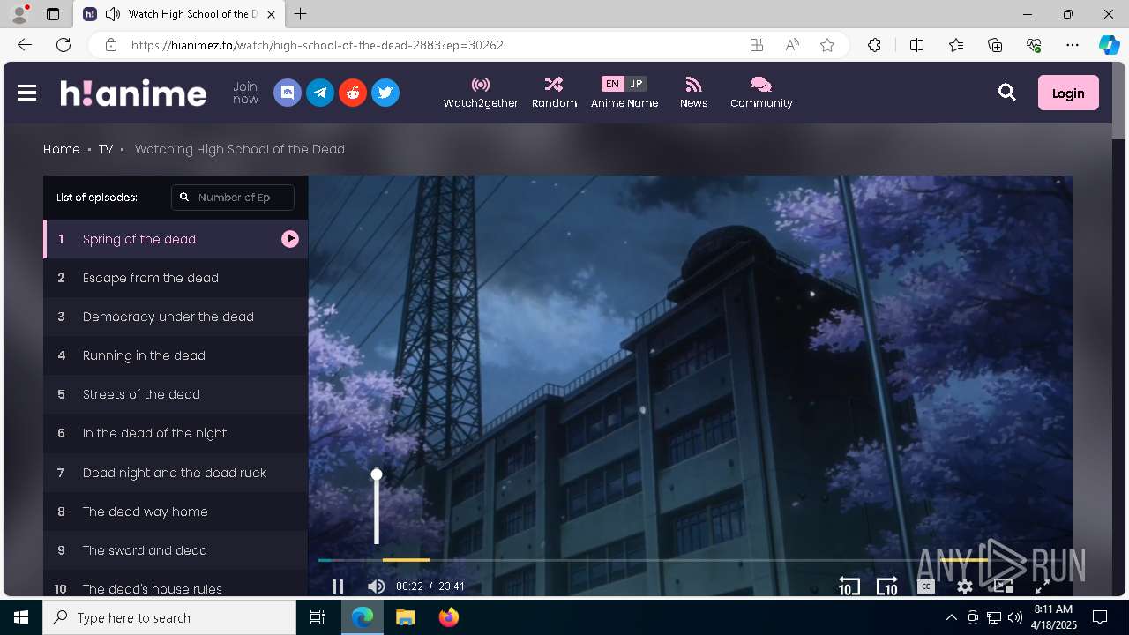
Task: Adjust the vertical volume slider
Action: pyautogui.click(x=377, y=506)
